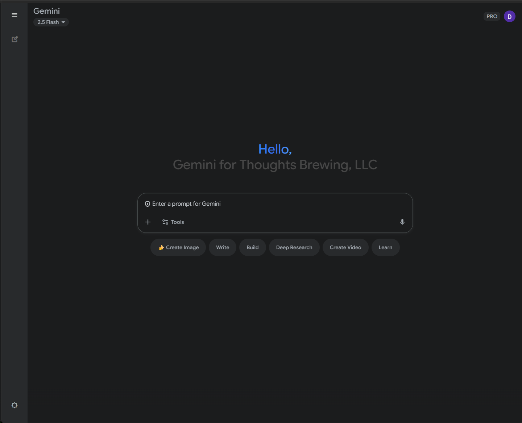Select the Create Video chip
Viewport: 522px width, 423px height.
(345, 247)
